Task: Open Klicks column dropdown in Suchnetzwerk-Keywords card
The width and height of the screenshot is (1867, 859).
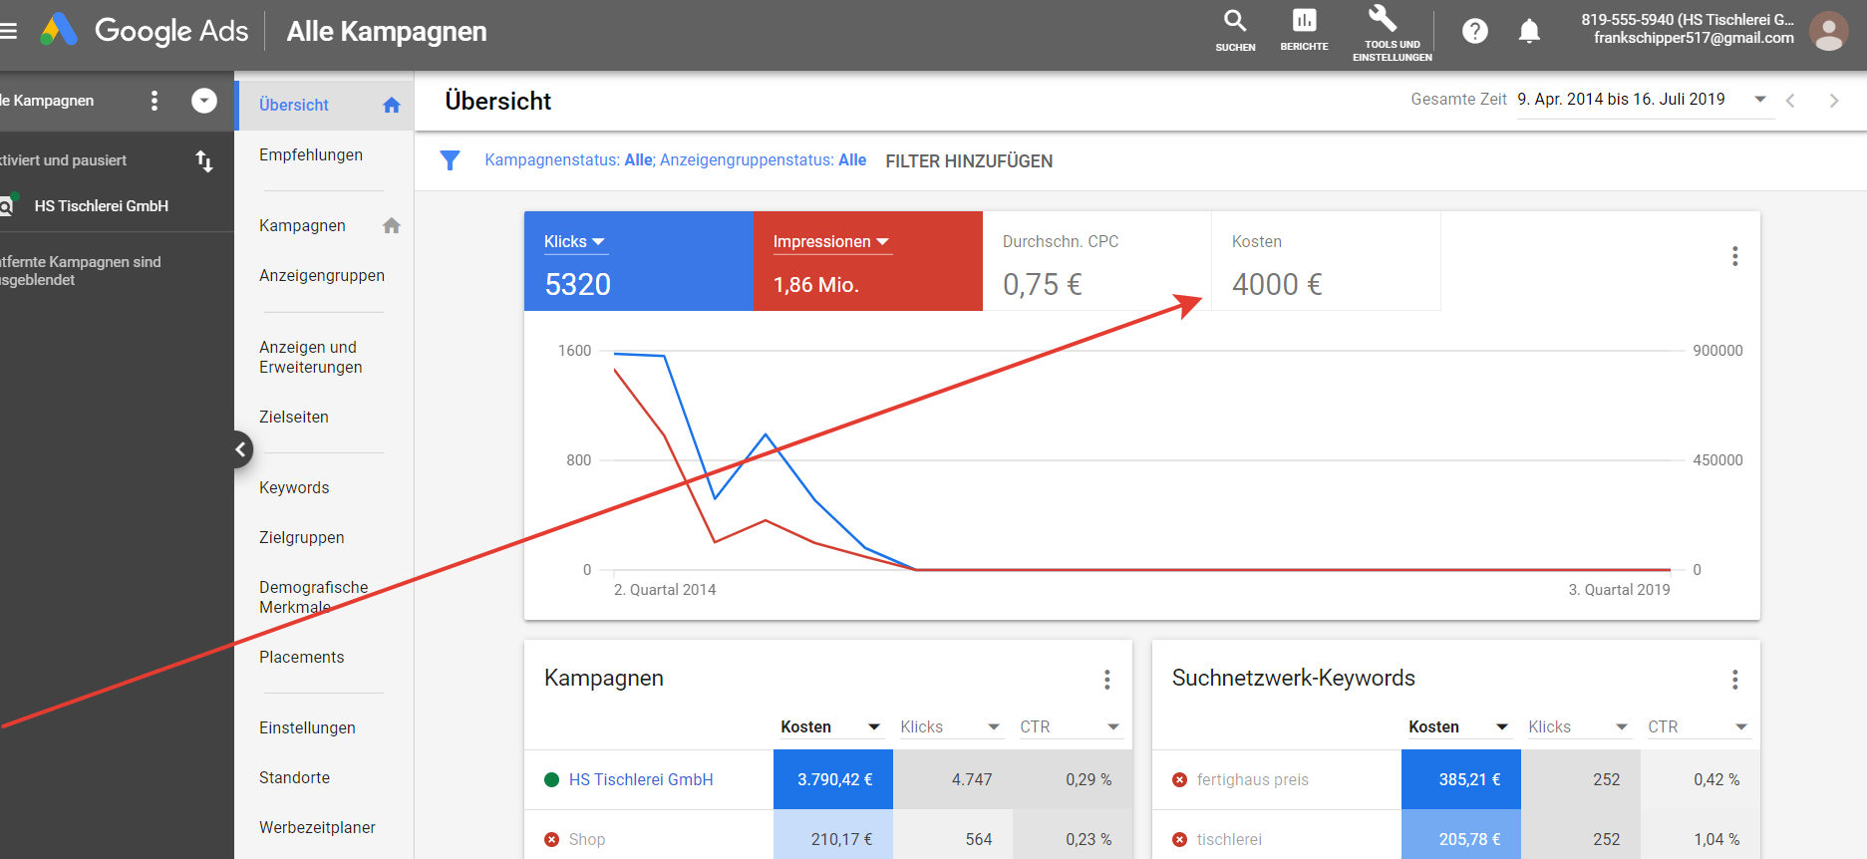Action: pyautogui.click(x=1622, y=727)
